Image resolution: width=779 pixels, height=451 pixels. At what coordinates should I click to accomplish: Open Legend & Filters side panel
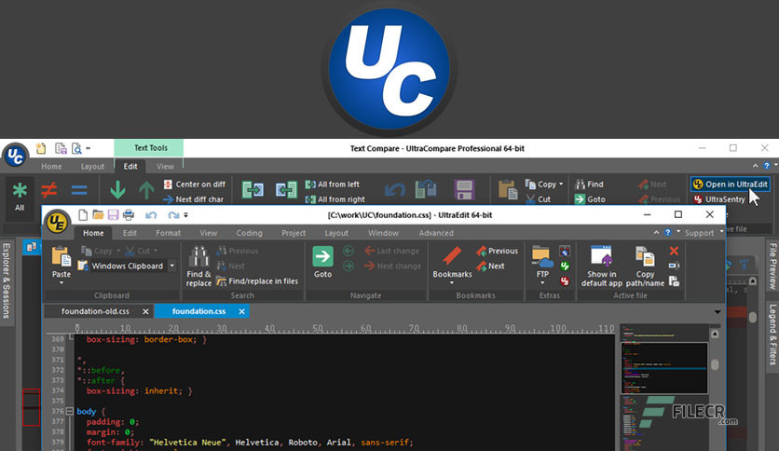coord(772,335)
